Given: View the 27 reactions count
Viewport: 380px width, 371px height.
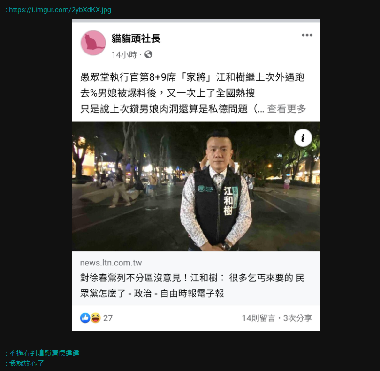Looking at the screenshot, I should [x=108, y=318].
